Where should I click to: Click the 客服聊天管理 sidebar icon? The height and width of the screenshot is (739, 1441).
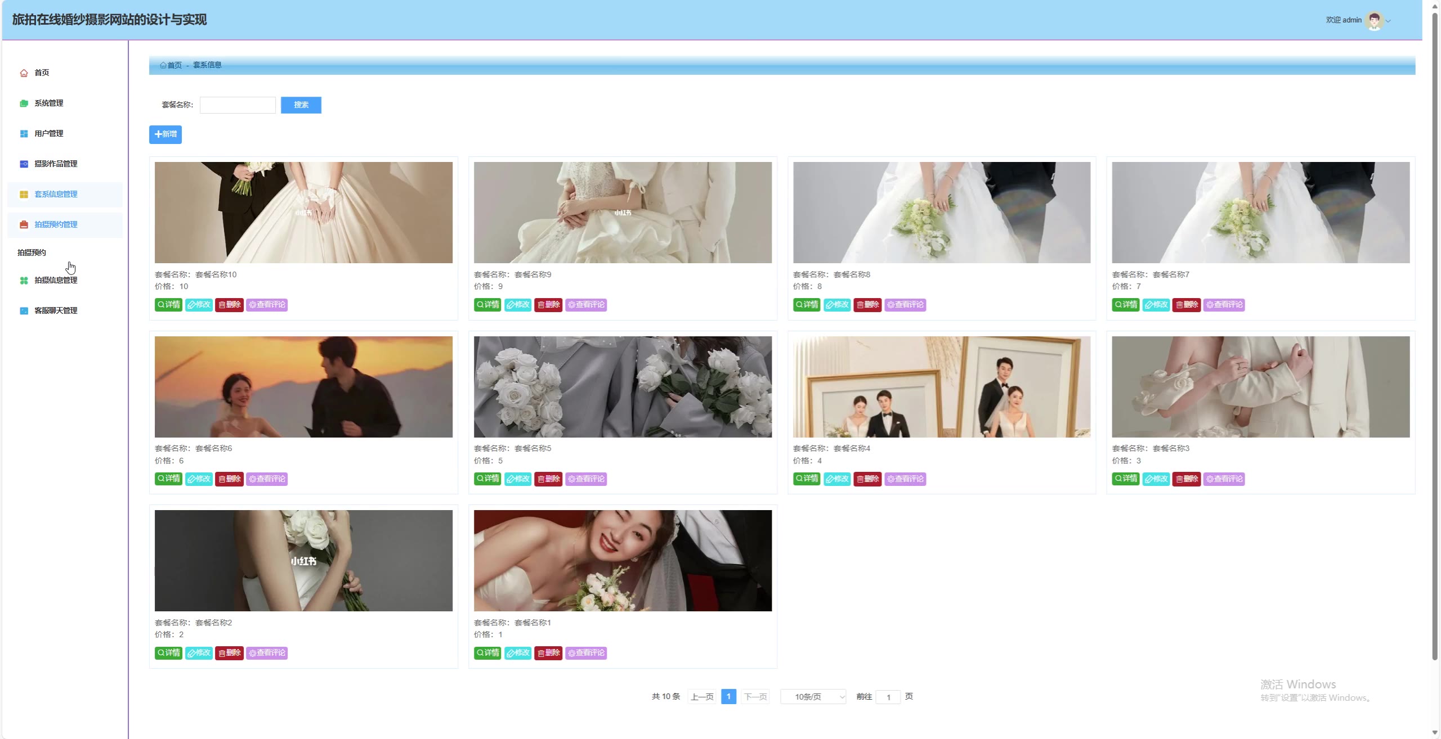[24, 311]
